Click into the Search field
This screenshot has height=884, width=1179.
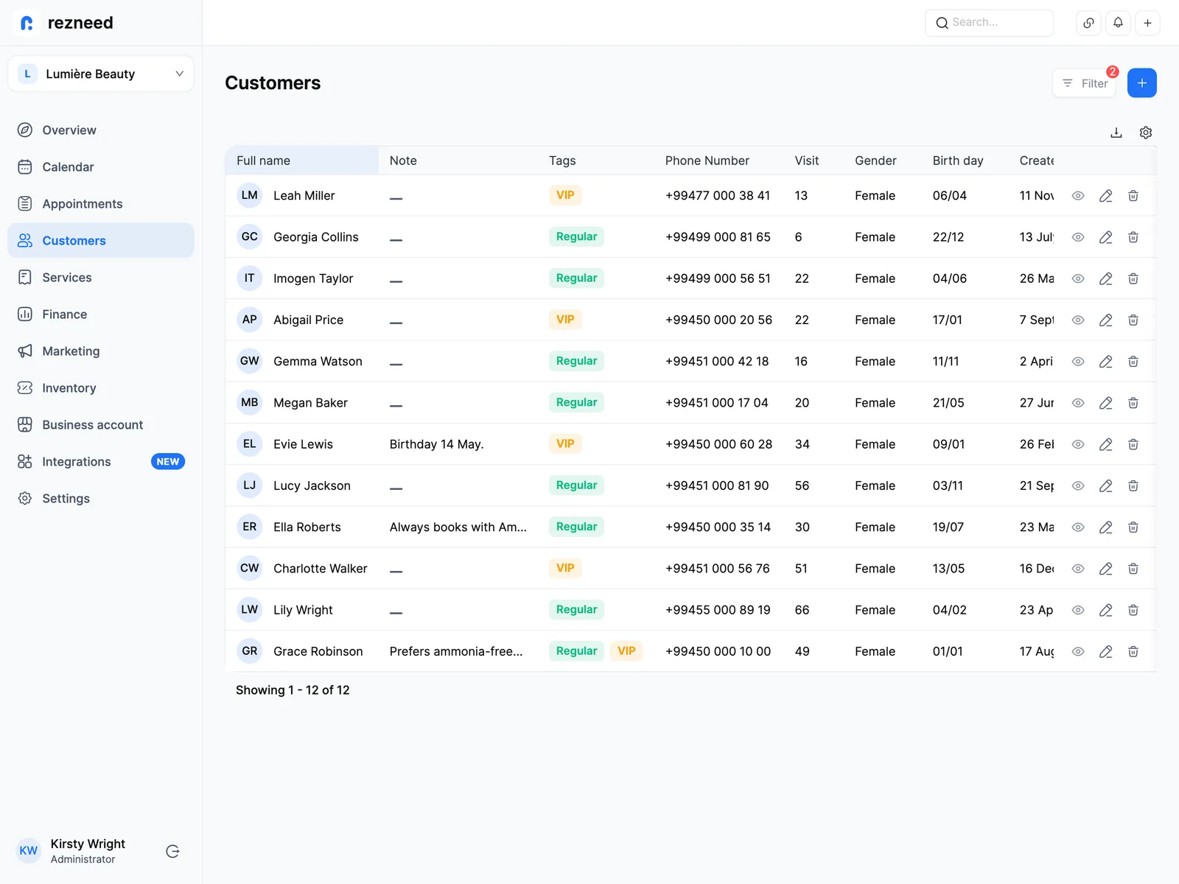(989, 23)
